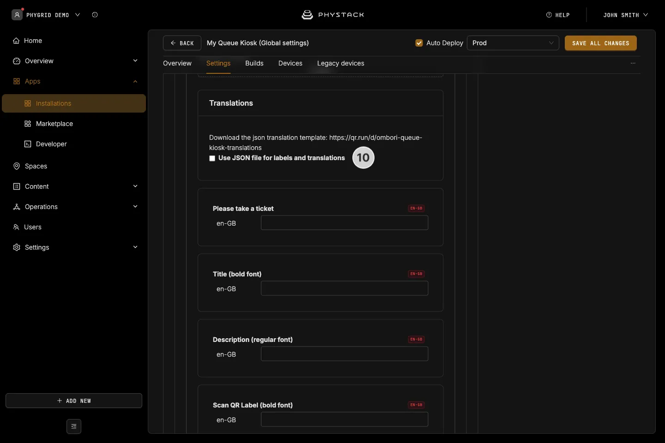This screenshot has height=443, width=665.
Task: Click the EN-GB badge for Title (bold font)
Action: coord(416,274)
